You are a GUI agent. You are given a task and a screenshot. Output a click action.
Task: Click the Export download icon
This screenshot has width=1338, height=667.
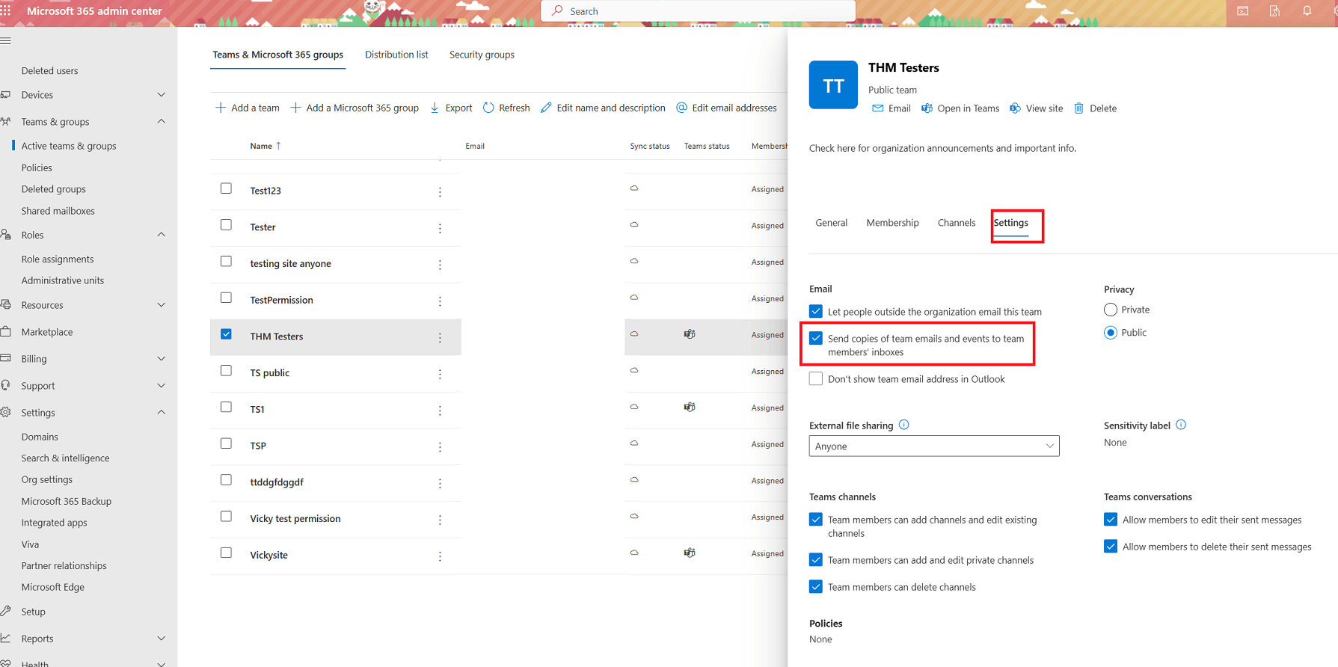[435, 108]
